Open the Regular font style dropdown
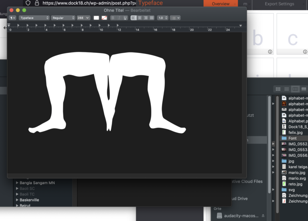This screenshot has width=308, height=221. coord(63,18)
